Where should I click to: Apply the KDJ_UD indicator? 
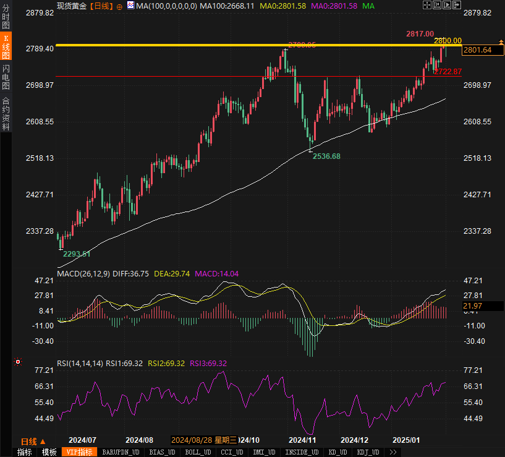click(368, 452)
